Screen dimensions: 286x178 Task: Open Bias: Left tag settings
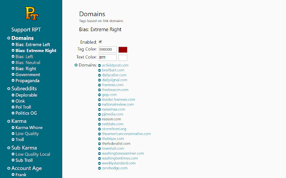click(x=24, y=57)
